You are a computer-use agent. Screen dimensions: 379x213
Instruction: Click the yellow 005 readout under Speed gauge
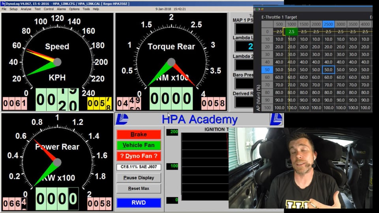[99, 103]
